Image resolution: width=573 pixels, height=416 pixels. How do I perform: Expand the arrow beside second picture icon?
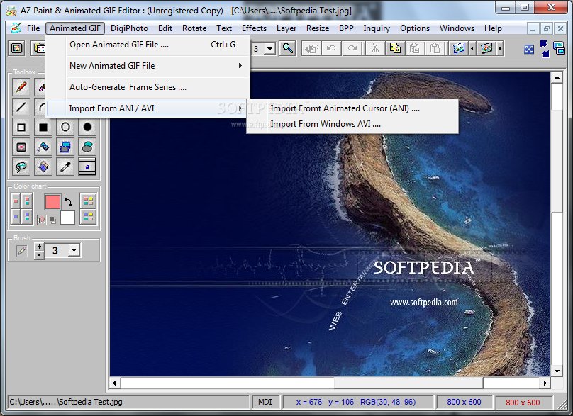pyautogui.click(x=499, y=48)
